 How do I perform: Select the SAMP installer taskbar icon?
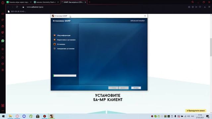(x=51, y=116)
